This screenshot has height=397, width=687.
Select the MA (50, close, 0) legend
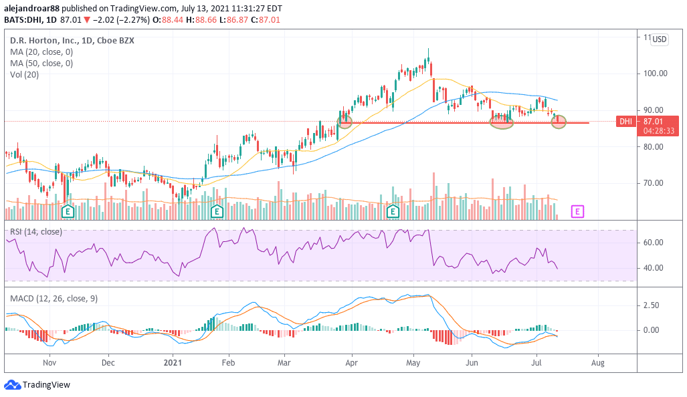pyautogui.click(x=41, y=63)
